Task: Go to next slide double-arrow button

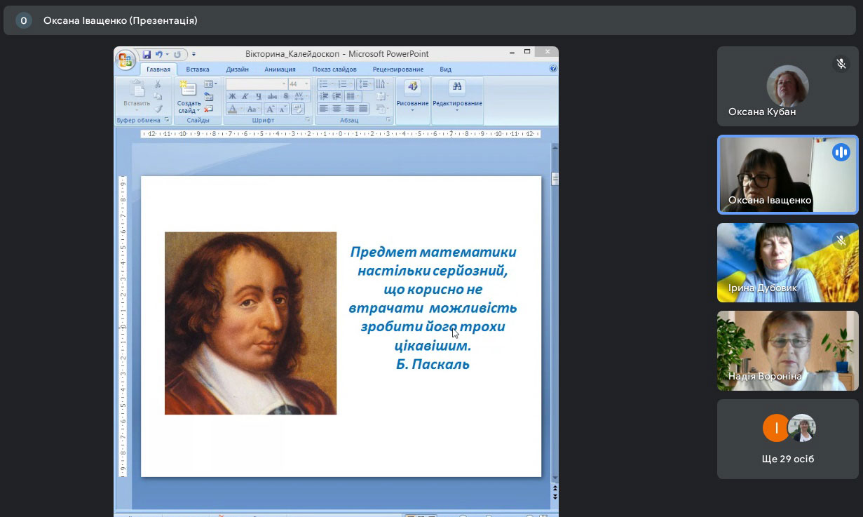Action: tap(555, 497)
